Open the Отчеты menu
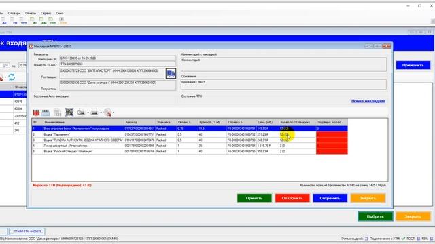Image resolution: width=435 pixels, height=244 pixels. [x=31, y=13]
